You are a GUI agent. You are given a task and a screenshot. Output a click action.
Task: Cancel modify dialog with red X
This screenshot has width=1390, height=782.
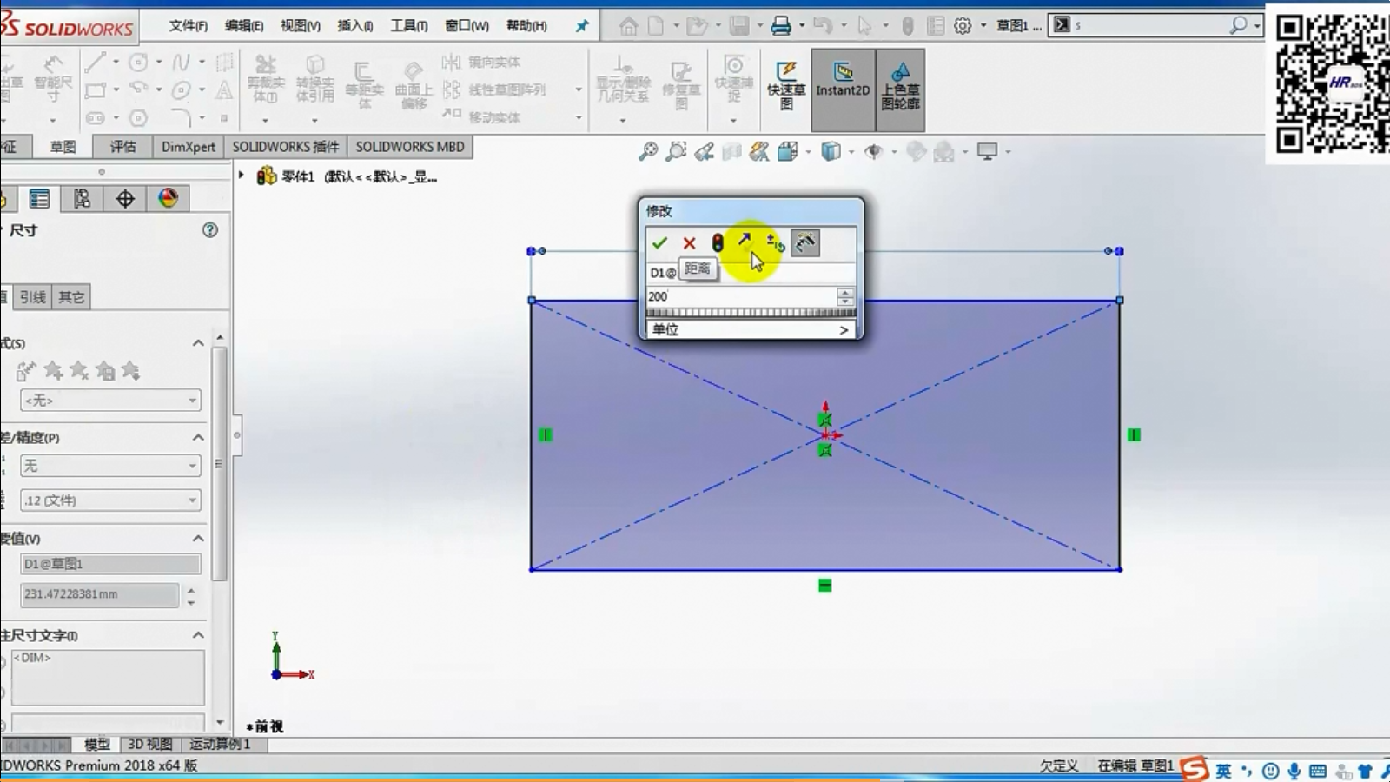point(689,243)
